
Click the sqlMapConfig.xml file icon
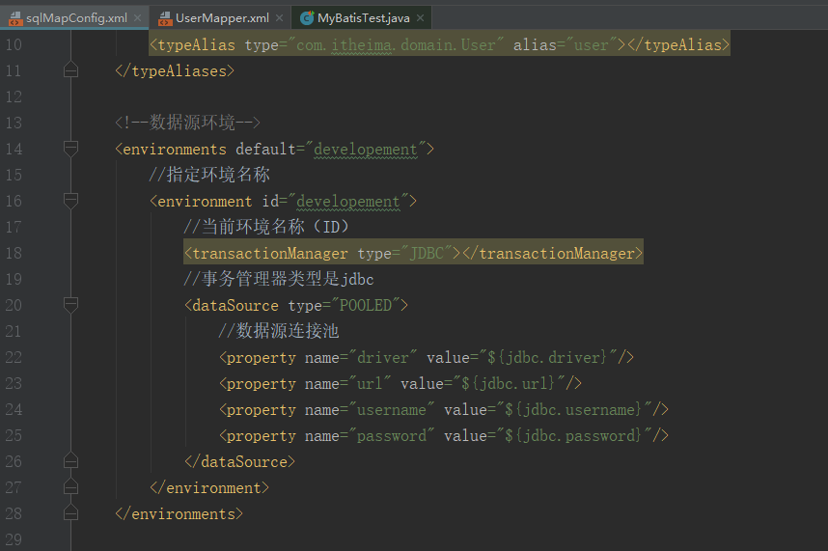click(x=15, y=18)
